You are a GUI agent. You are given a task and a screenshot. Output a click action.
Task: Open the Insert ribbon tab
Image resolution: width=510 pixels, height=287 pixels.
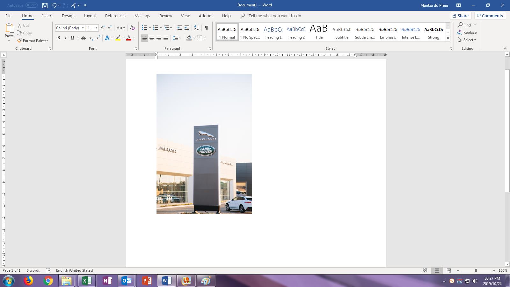point(47,16)
